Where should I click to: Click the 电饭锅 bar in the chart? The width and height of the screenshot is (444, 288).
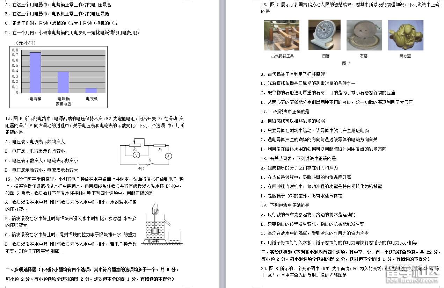tap(63, 82)
